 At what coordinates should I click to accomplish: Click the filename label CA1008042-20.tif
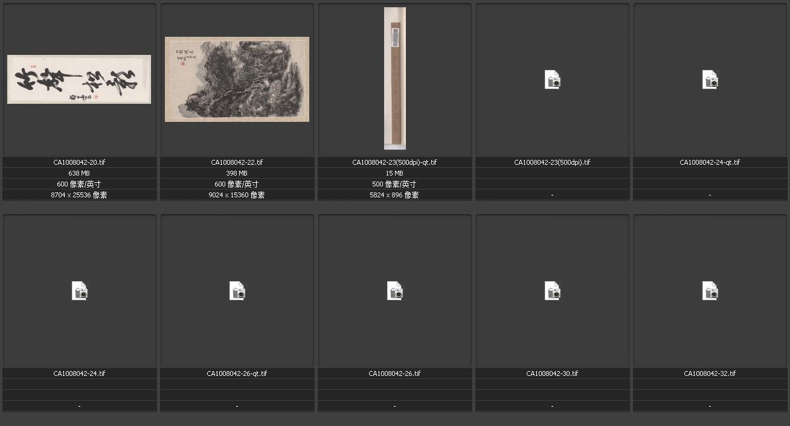click(79, 162)
